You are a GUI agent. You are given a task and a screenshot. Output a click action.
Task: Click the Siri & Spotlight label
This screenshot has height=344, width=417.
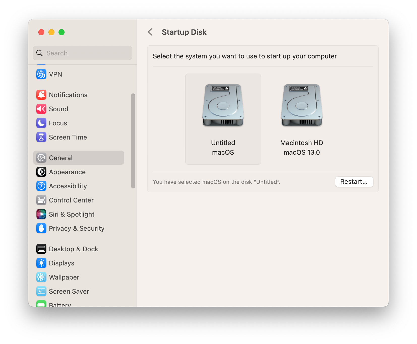pyautogui.click(x=72, y=214)
